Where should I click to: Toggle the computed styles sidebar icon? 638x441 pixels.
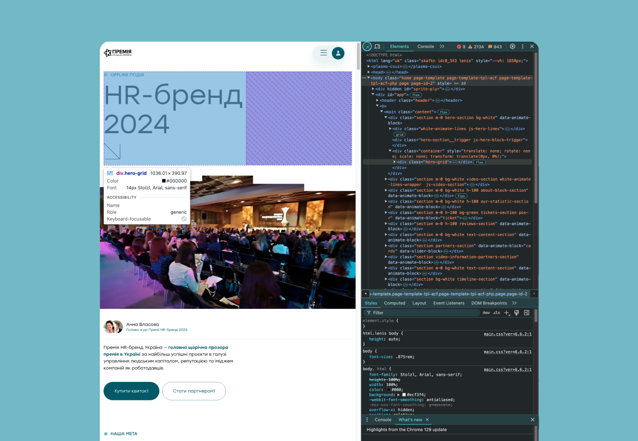(526, 313)
